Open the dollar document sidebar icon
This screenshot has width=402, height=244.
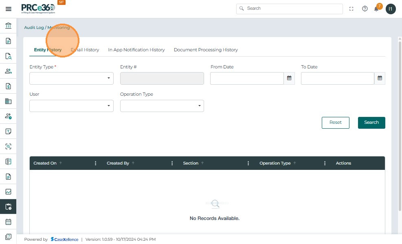click(8, 86)
